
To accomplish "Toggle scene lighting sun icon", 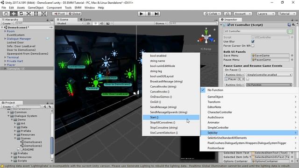I will pyautogui.click(x=95, y=23).
